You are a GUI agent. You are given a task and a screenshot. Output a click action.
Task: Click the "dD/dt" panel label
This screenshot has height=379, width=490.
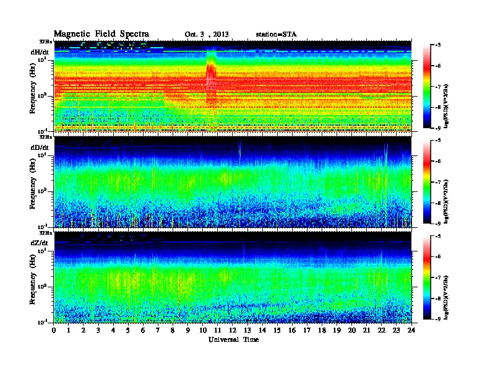40,147
